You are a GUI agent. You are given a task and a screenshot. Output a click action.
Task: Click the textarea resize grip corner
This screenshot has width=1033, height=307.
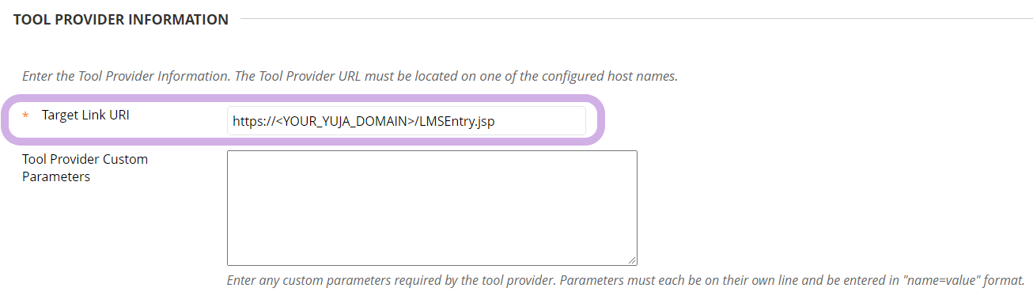point(633,261)
